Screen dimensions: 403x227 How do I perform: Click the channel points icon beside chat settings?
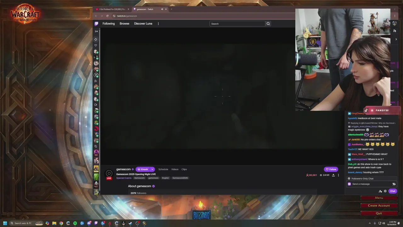[x=380, y=191]
